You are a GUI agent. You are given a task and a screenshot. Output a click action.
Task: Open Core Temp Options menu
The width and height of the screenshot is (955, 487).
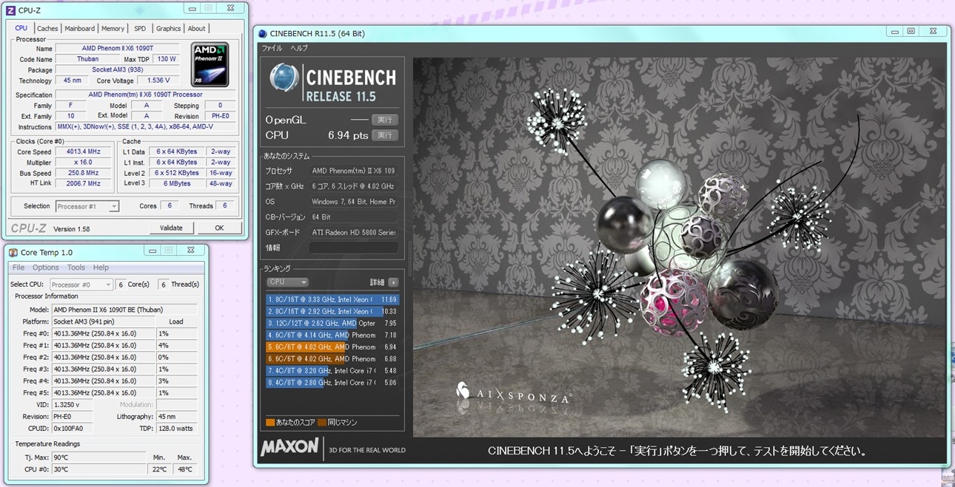pos(45,268)
